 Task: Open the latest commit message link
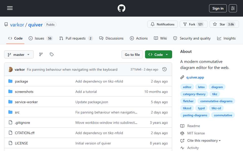[72, 70]
